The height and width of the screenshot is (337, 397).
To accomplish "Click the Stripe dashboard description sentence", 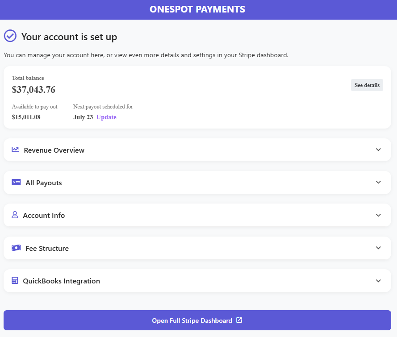I will point(146,55).
